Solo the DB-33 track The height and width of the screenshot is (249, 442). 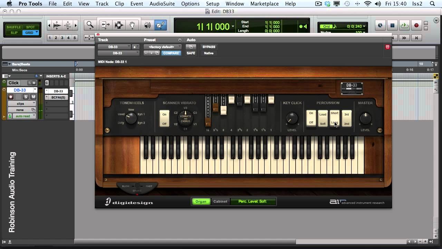point(26,97)
